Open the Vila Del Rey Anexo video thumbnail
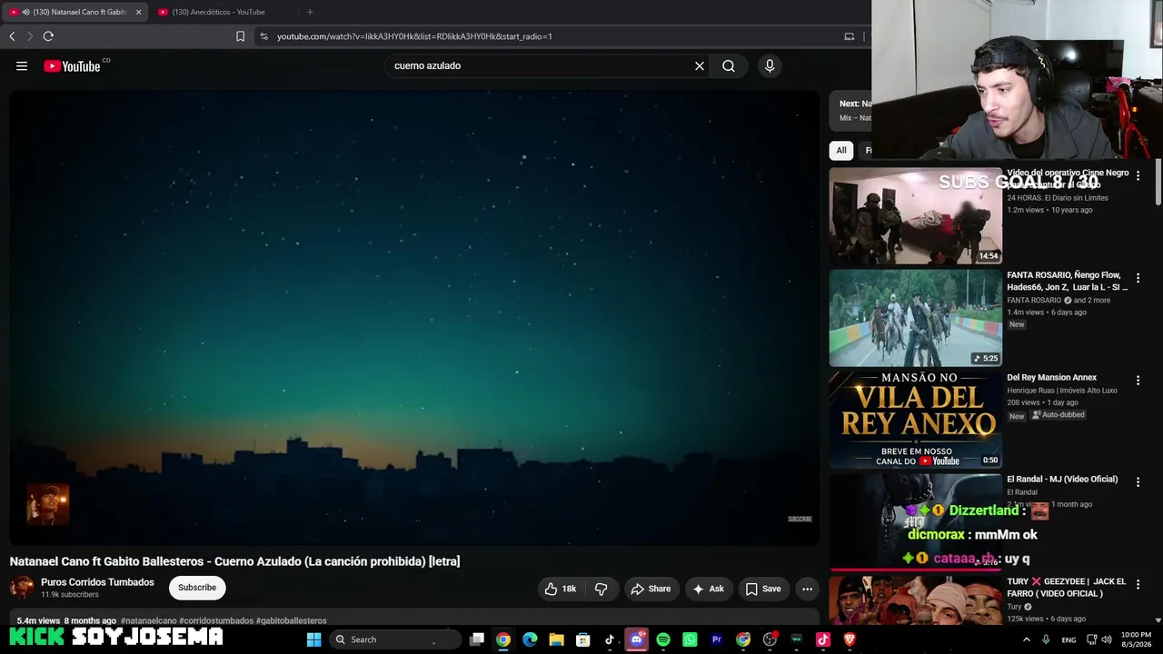 (x=916, y=420)
